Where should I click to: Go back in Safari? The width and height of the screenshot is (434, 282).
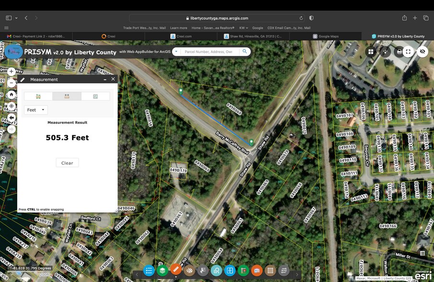[x=26, y=18]
